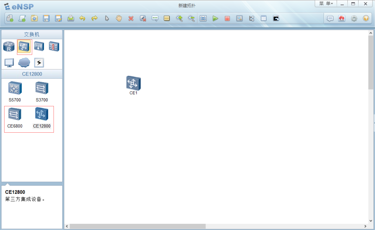Click the data capture icon
375x230 pixels.
coord(239,18)
